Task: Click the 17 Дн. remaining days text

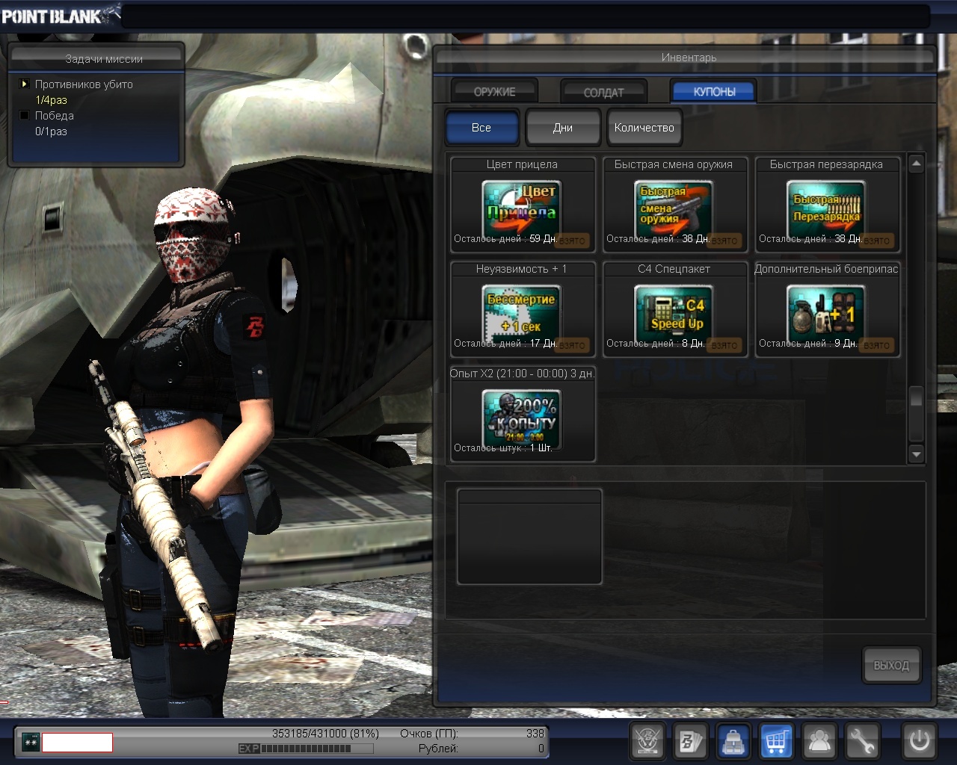Action: click(x=543, y=344)
